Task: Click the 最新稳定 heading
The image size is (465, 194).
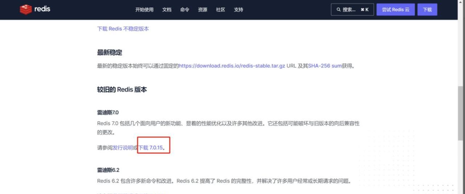Action: [x=109, y=52]
